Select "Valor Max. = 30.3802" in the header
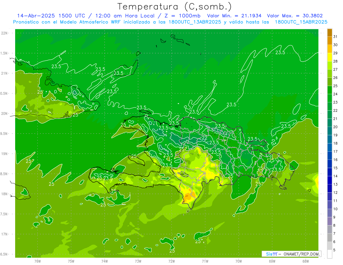This screenshot has width=343, height=265. (x=295, y=16)
